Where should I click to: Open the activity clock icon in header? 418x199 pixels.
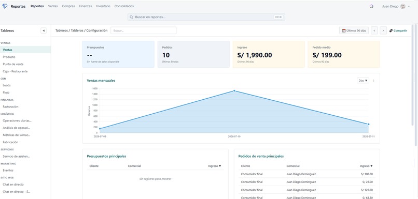371,6
